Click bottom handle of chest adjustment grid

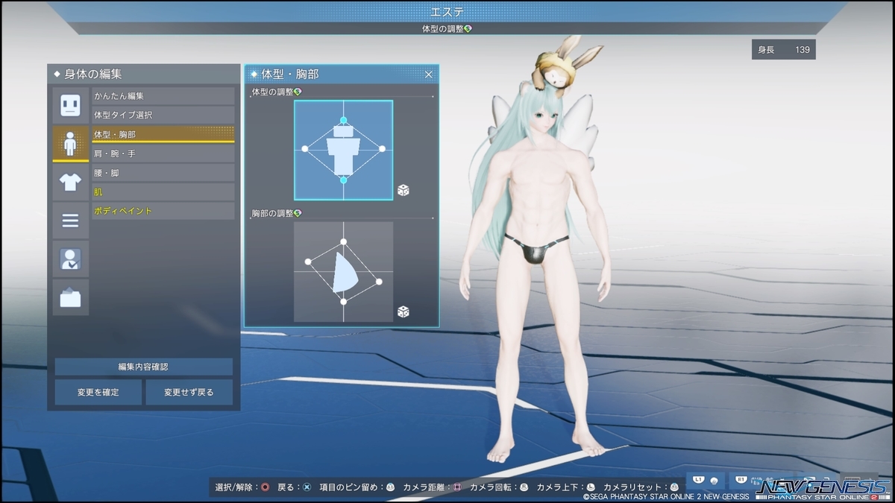click(x=343, y=302)
